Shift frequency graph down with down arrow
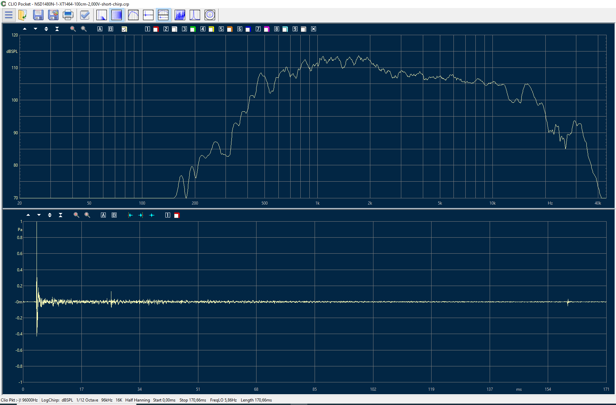Image resolution: width=616 pixels, height=405 pixels. 35,29
